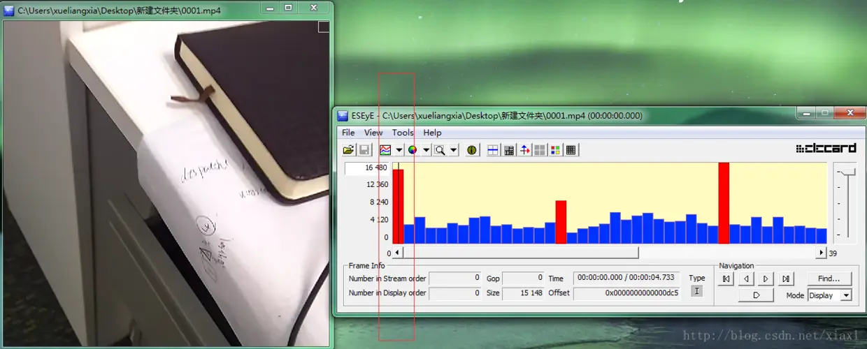Expand the color wheel dropdown arrow
Viewport: 867px width, 349px height.
tap(426, 150)
